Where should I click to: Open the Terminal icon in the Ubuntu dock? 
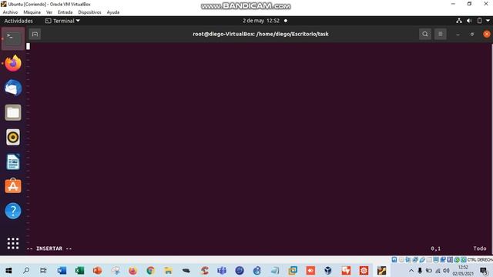[13, 38]
